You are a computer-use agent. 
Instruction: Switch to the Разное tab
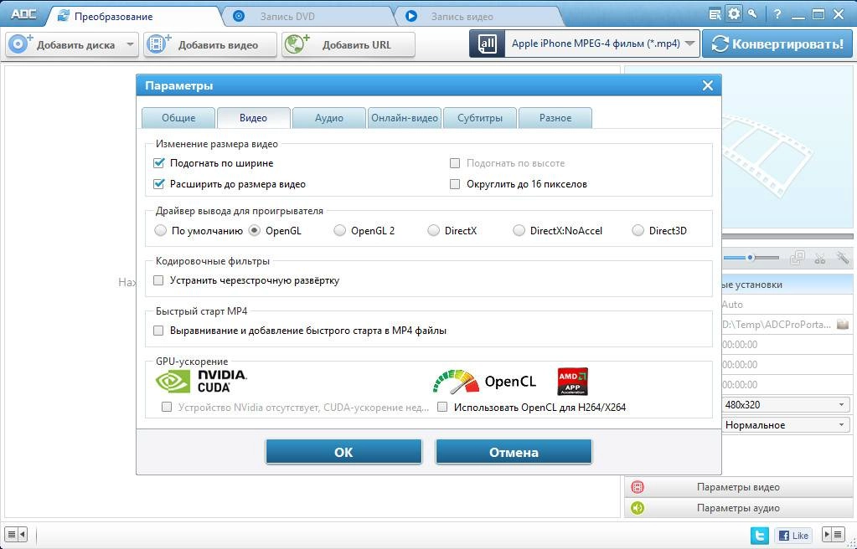coord(555,118)
